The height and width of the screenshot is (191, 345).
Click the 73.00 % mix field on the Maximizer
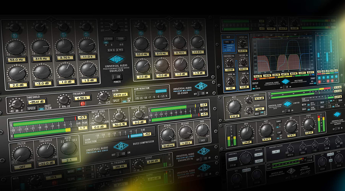[x=292, y=135]
